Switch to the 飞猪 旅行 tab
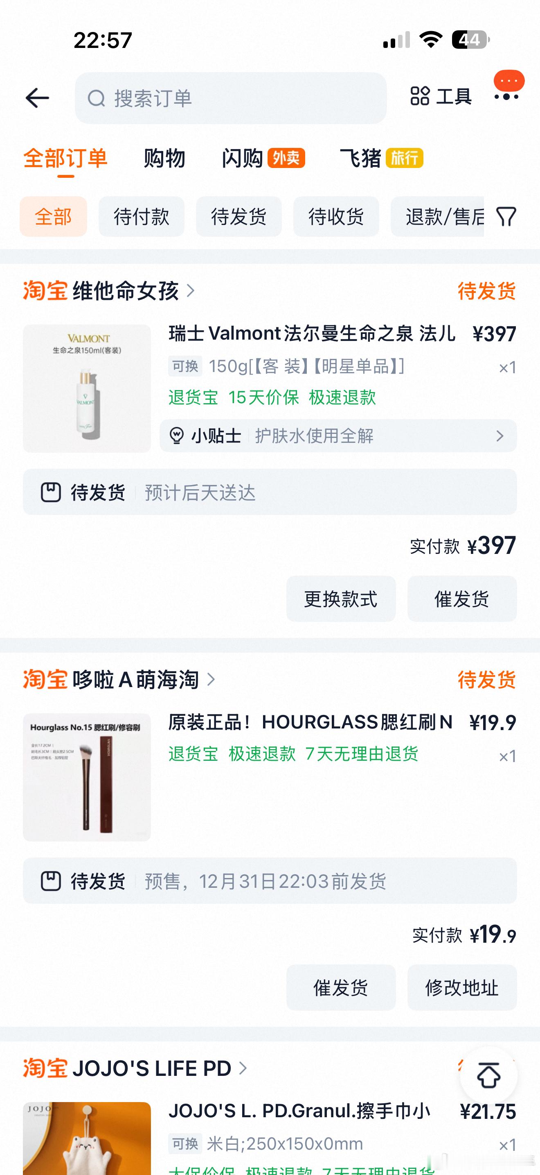Screen dimensions: 540x1175 381,158
